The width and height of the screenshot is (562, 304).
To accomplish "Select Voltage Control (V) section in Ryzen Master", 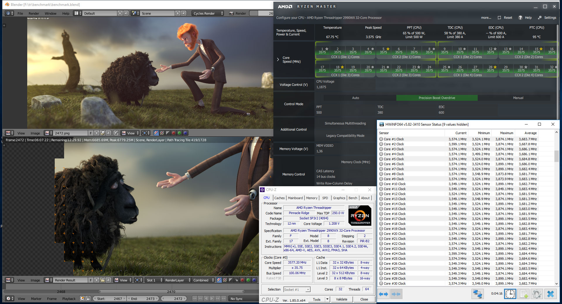I will click(x=294, y=85).
